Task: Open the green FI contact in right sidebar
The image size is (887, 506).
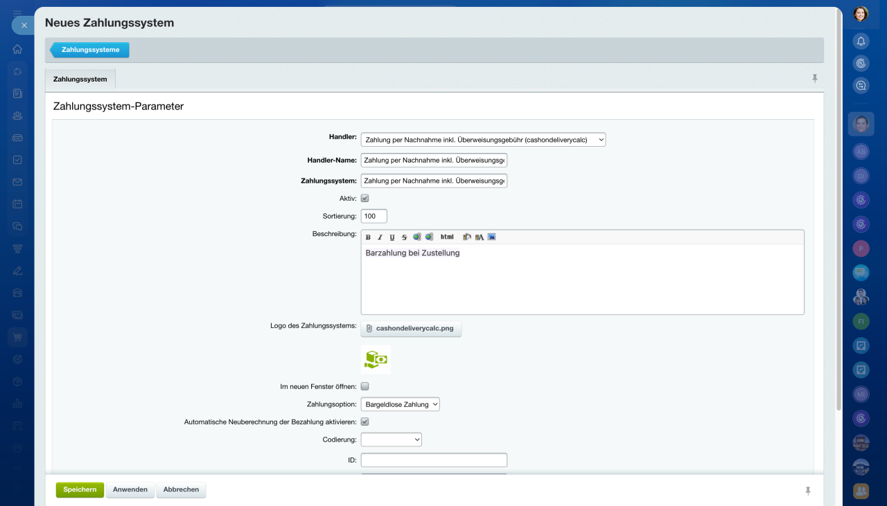Action: coord(861,322)
